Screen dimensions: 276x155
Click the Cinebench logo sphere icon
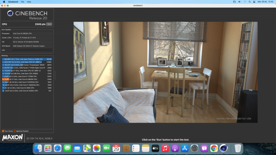(x=10, y=13)
